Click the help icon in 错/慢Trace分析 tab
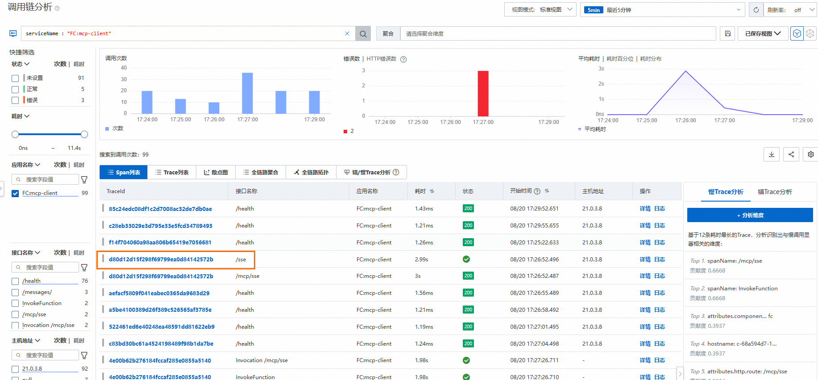The image size is (818, 380). (x=396, y=172)
